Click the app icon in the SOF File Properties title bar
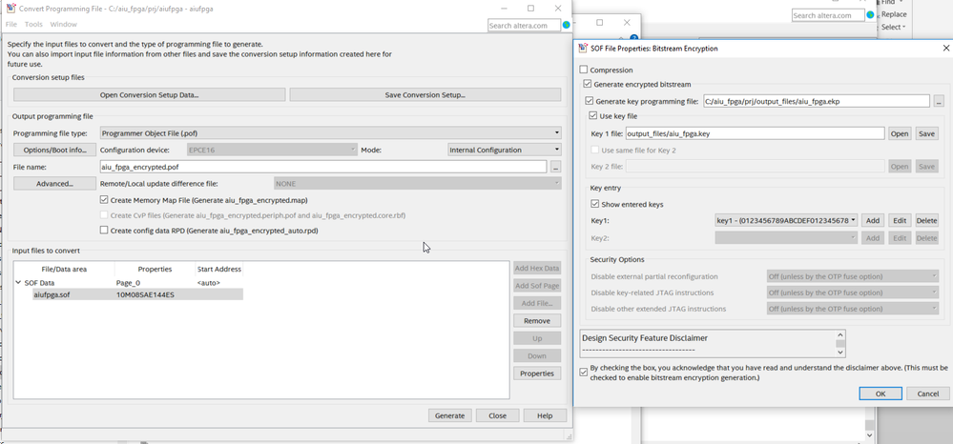The width and height of the screenshot is (953, 444). (x=584, y=48)
